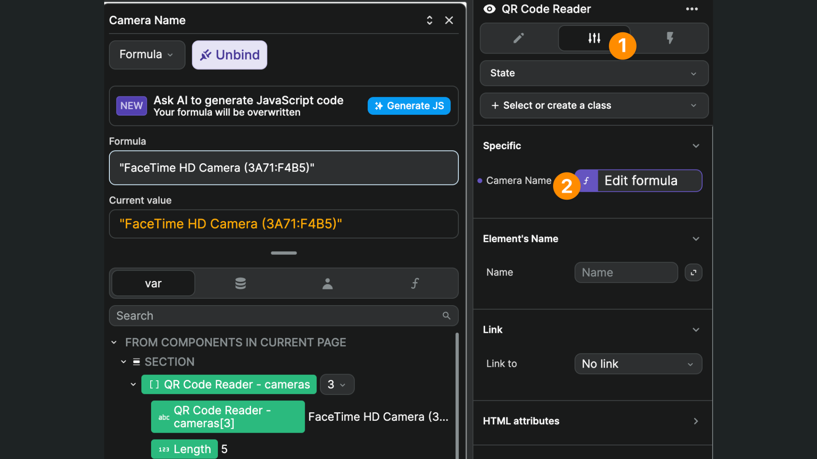Open QR Code Reader options ellipsis menu

(x=692, y=9)
